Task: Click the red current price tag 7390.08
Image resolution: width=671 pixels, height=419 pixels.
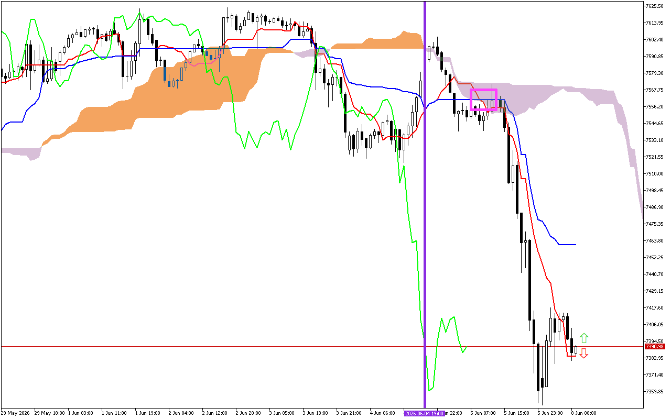Action: click(655, 347)
